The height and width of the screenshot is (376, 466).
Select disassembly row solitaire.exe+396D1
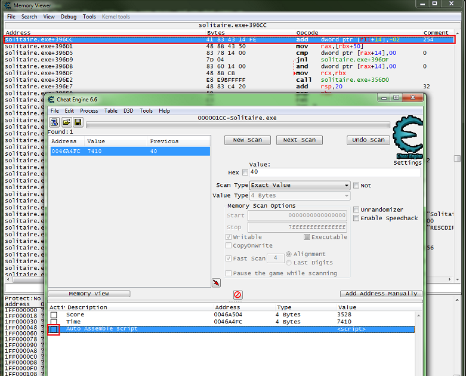pos(229,47)
